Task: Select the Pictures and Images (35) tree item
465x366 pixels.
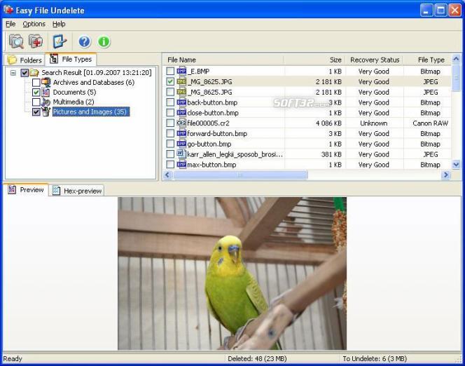Action: (91, 111)
